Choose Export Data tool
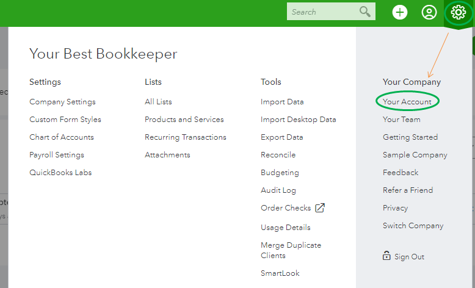This screenshot has height=288, width=475. (x=282, y=137)
